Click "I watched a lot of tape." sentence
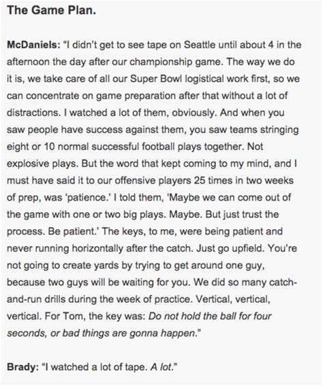 click(x=96, y=367)
